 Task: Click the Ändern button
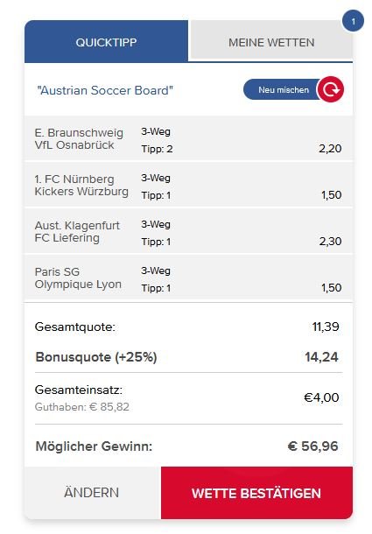[92, 493]
